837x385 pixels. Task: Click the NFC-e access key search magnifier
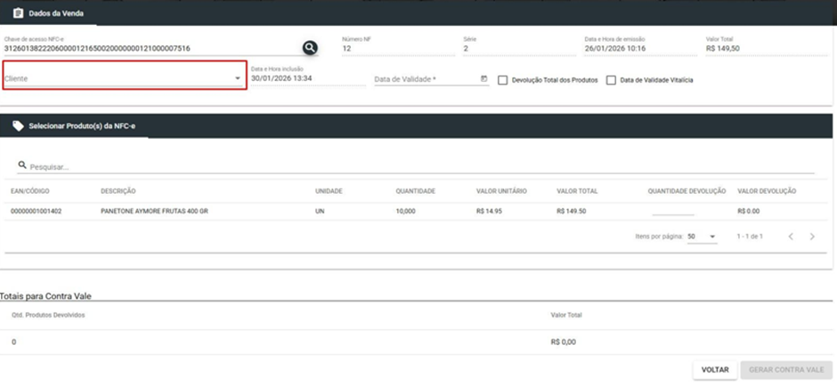pos(310,48)
